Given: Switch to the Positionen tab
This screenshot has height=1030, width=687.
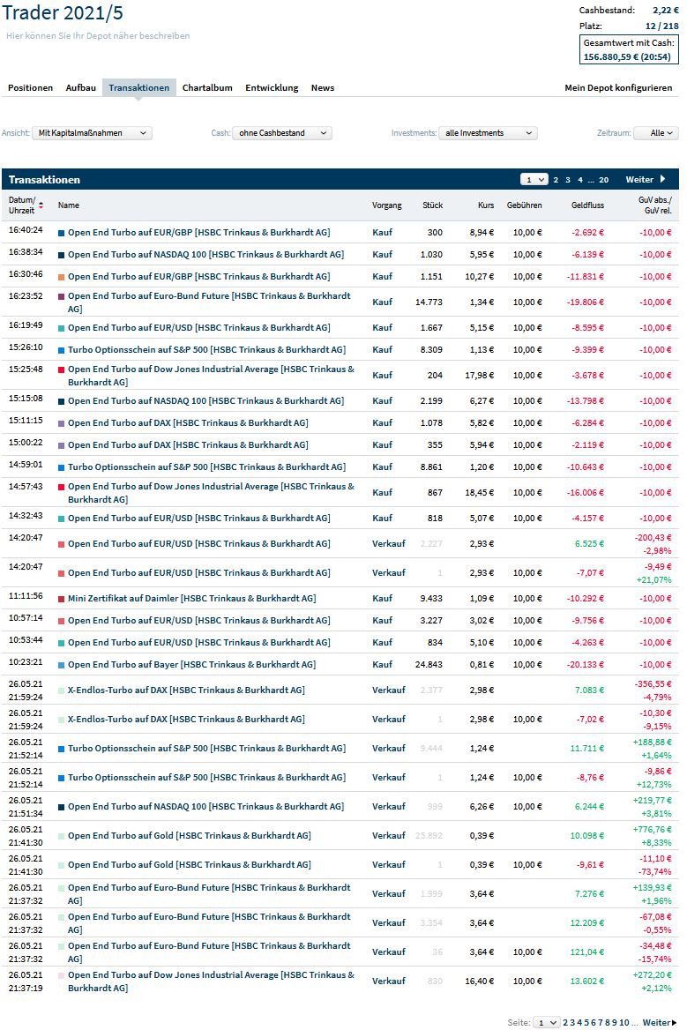Looking at the screenshot, I should (30, 87).
